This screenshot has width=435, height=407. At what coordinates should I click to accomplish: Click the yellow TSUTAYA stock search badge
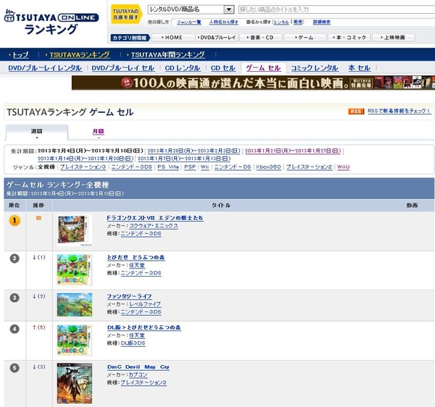pyautogui.click(x=126, y=14)
